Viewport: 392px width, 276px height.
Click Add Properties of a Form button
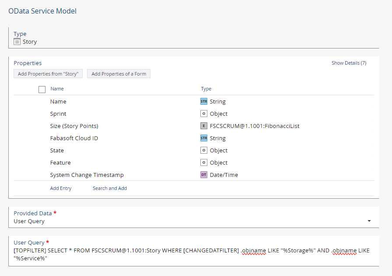coord(119,74)
